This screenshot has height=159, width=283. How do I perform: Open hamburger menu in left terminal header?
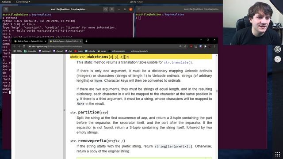[112, 9]
